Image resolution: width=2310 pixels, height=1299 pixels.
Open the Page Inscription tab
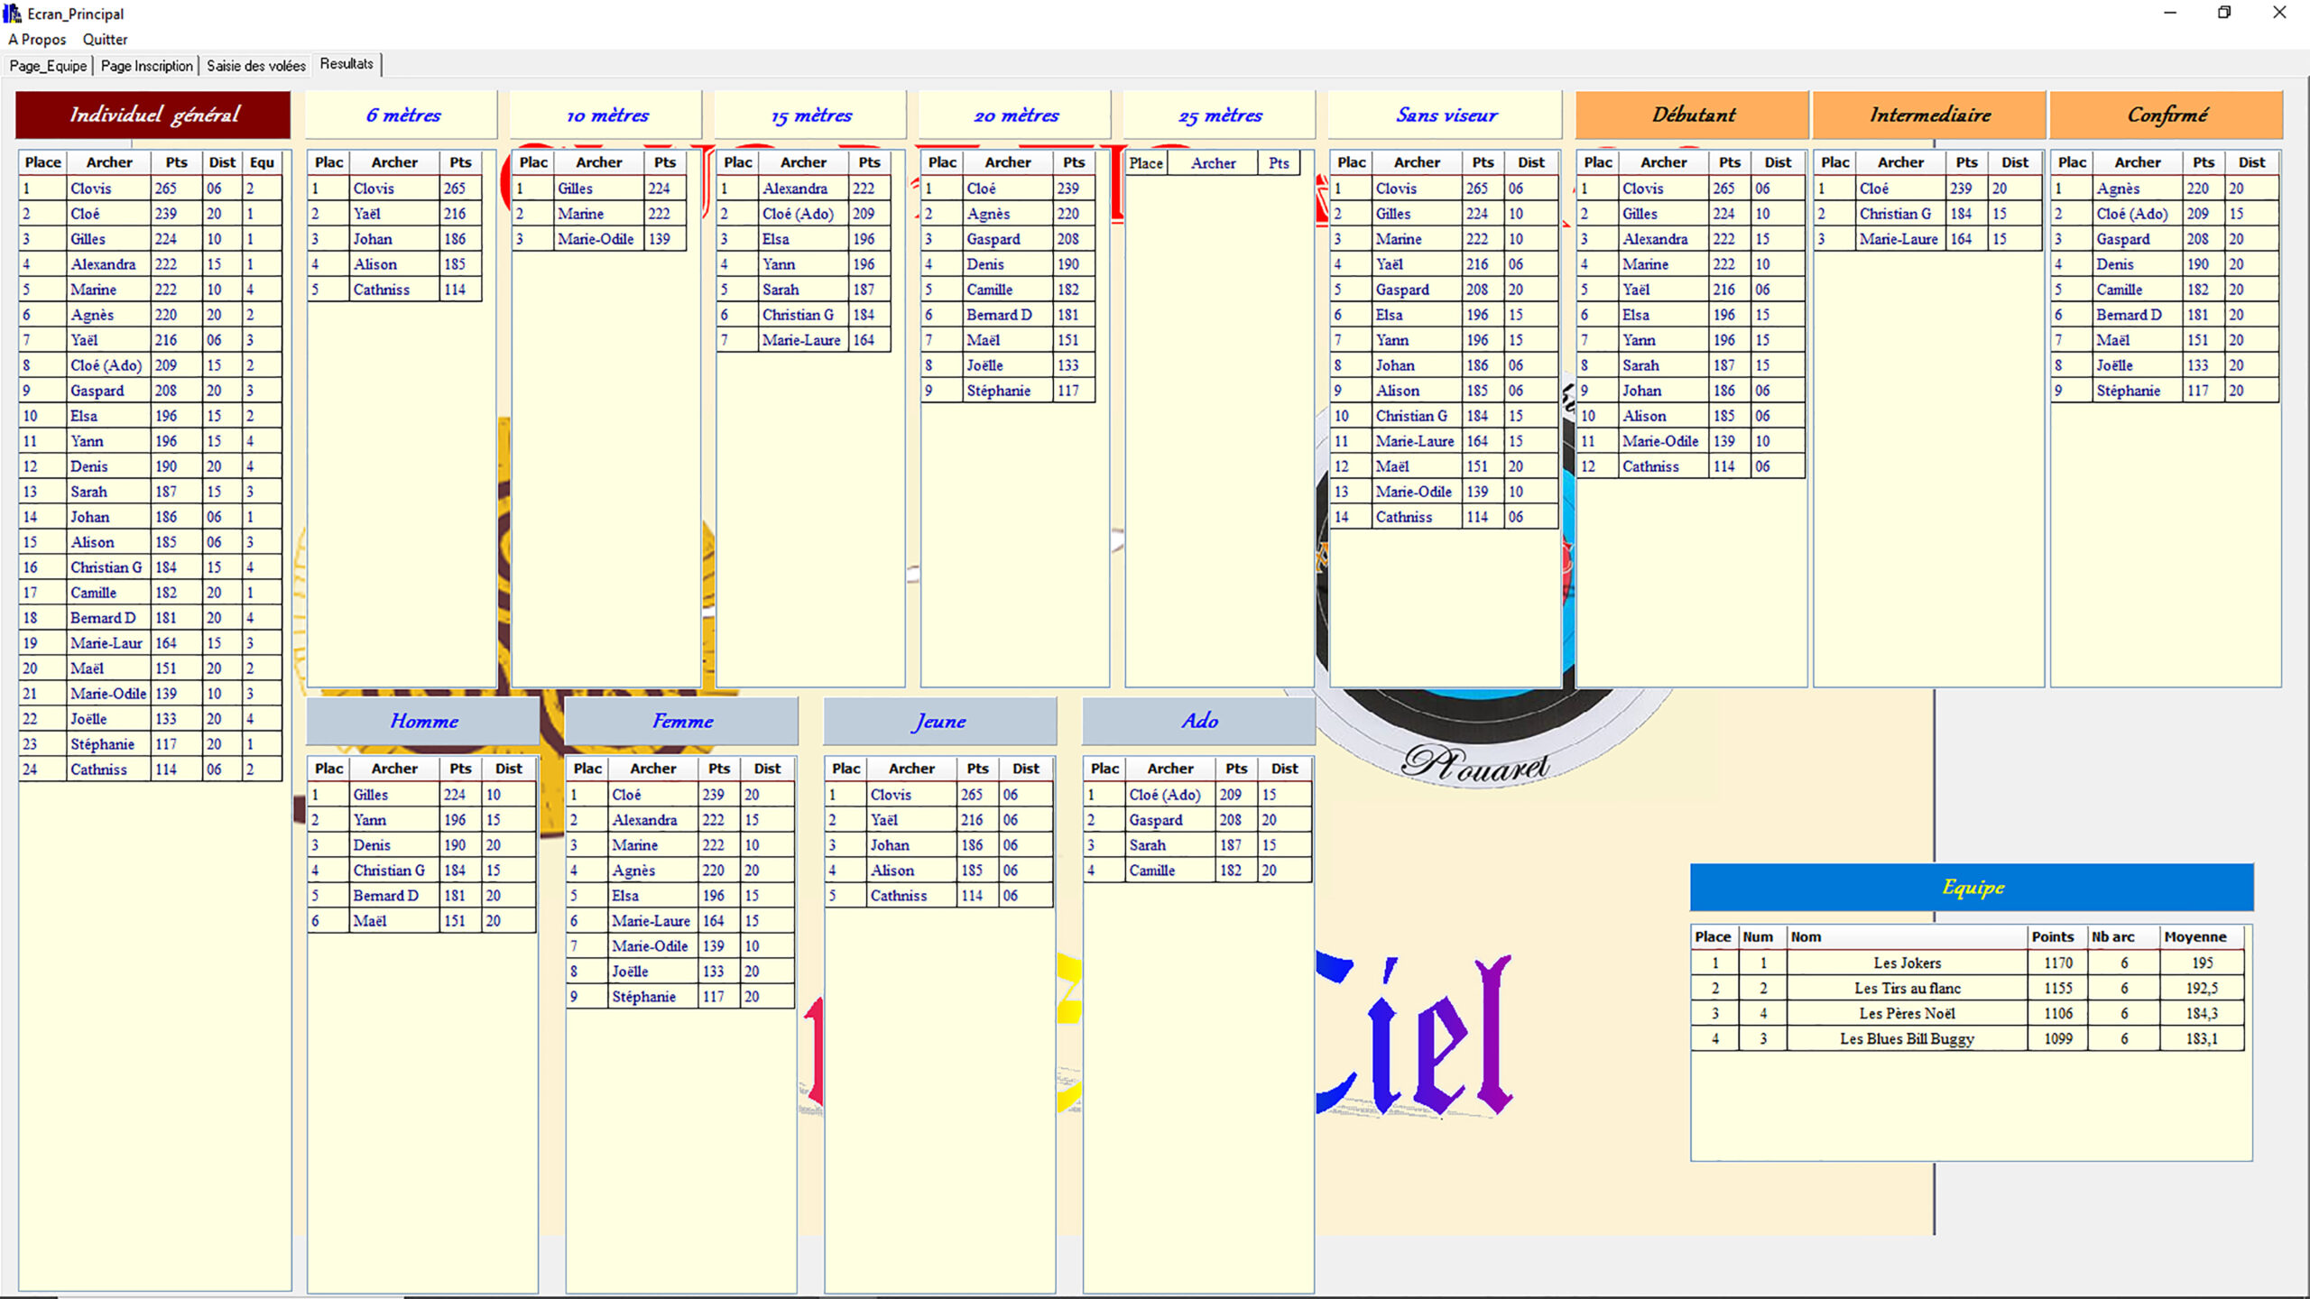click(x=146, y=66)
